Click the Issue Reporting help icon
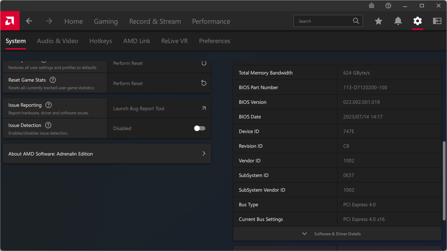 [x=49, y=105]
